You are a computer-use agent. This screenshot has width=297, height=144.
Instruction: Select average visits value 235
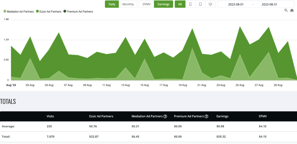(x=49, y=126)
